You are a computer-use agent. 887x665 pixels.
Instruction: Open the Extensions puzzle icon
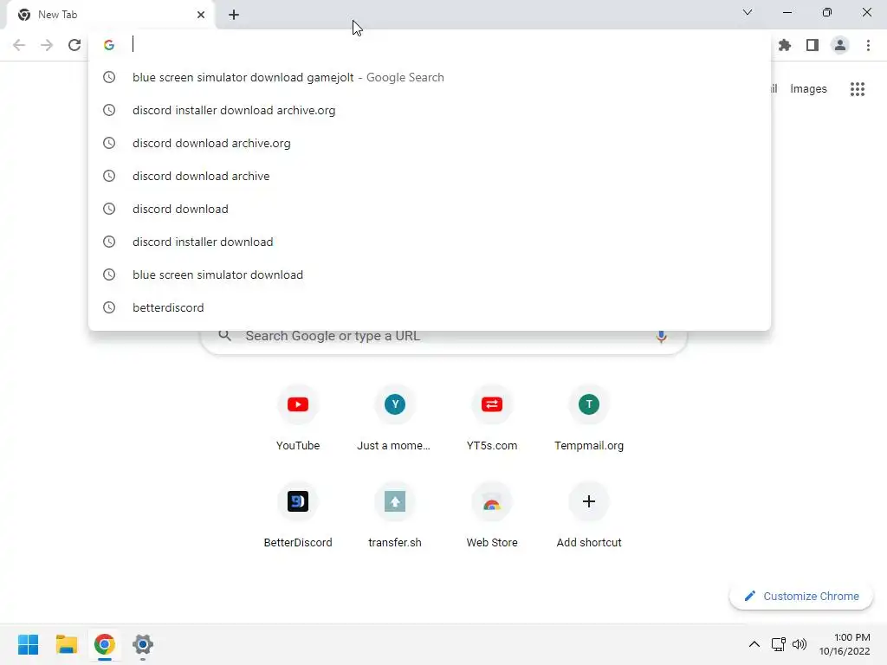pos(785,45)
